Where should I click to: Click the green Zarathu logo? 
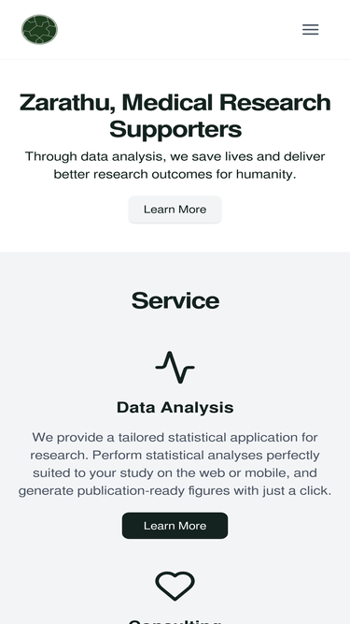coord(39,29)
